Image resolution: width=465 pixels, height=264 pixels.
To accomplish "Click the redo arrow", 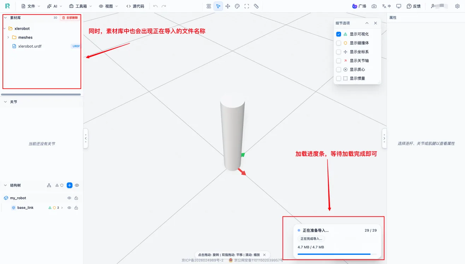I will (164, 6).
